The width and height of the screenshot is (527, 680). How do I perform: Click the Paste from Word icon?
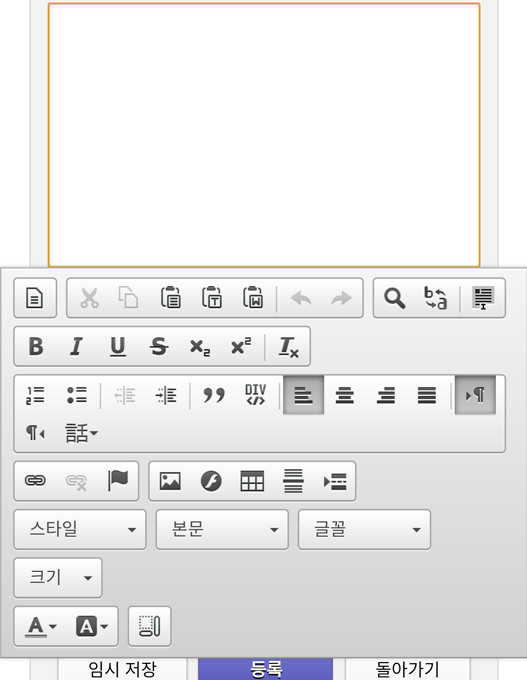coord(253,297)
